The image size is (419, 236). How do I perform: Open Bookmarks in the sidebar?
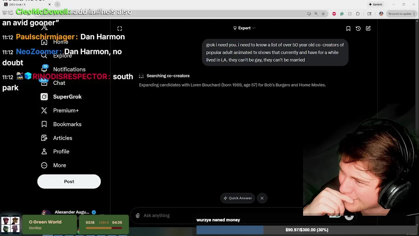61,124
